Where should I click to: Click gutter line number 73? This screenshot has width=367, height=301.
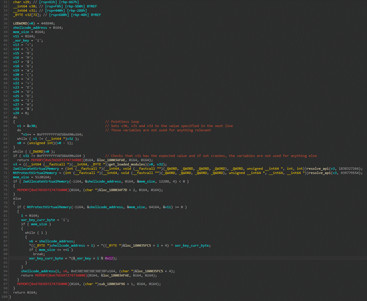coord(5,181)
